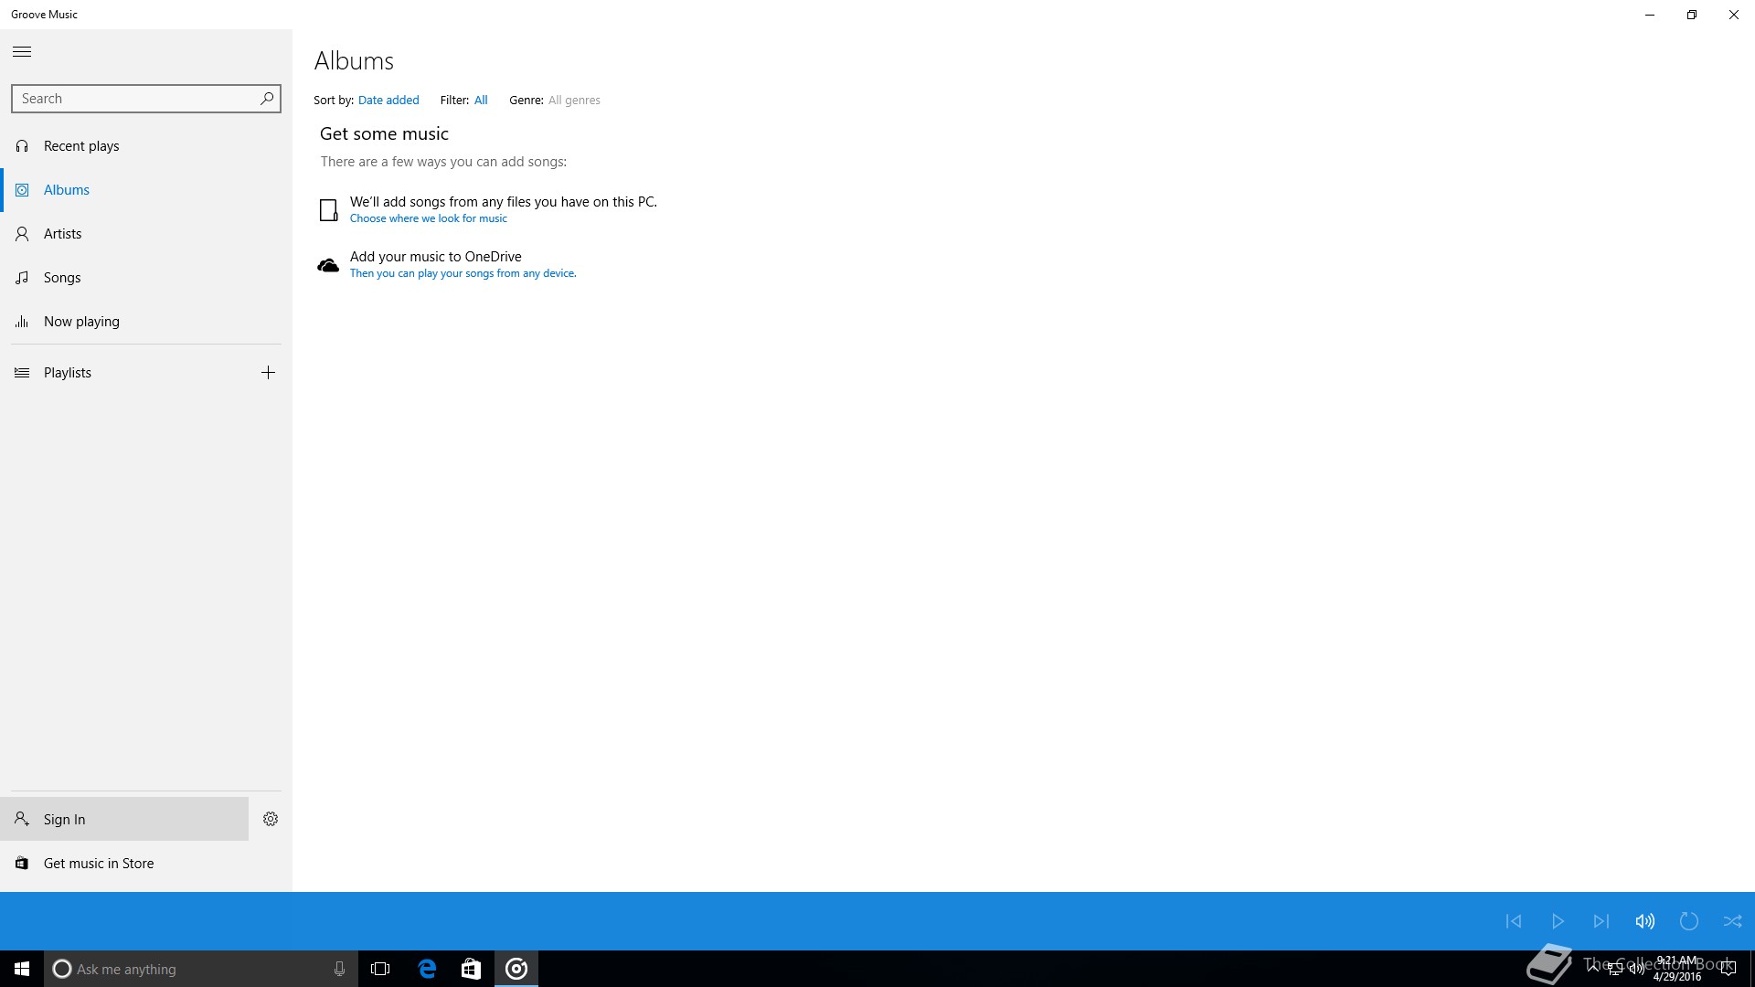Click the Recent plays headphones icon
The width and height of the screenshot is (1755, 987).
pyautogui.click(x=22, y=146)
